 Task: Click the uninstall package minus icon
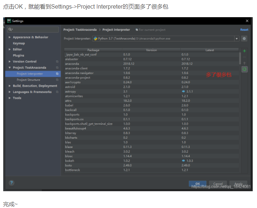pyautogui.click(x=245, y=57)
